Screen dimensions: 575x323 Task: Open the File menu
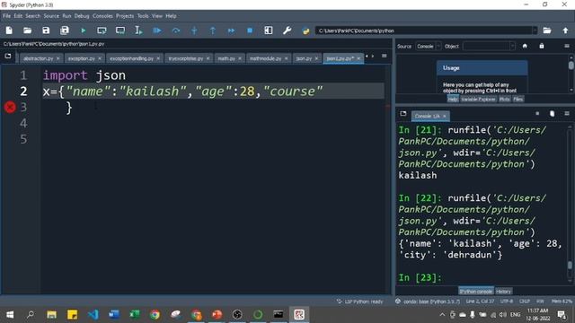point(6,16)
